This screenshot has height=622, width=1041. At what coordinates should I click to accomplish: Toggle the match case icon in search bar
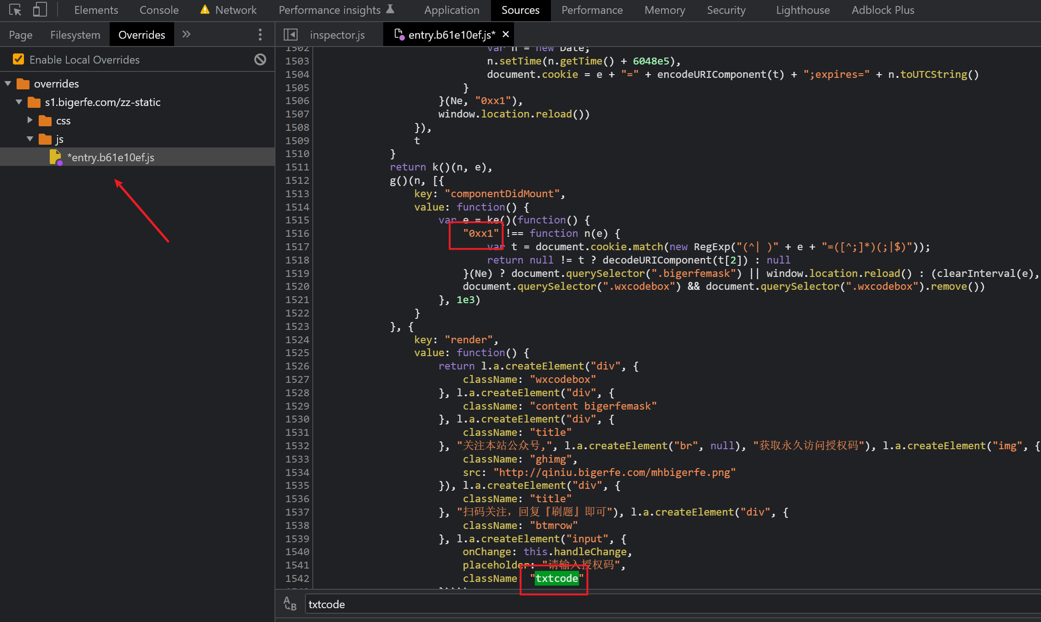pos(290,604)
